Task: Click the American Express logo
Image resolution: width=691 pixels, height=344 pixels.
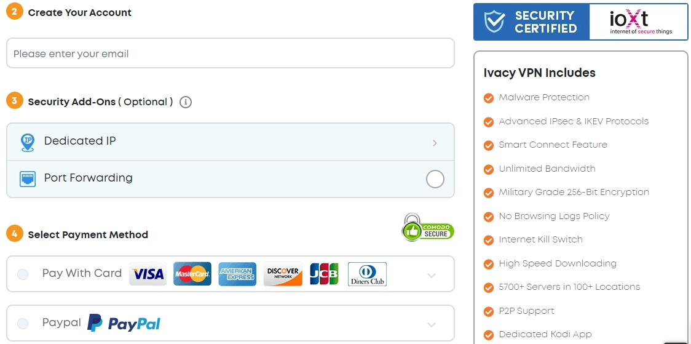Action: (x=237, y=274)
